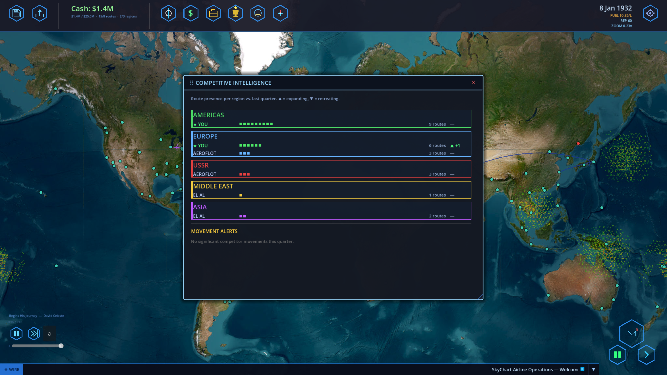Open the crosshair target hexagon icon
Viewport: 667px width, 375px height.
tap(168, 13)
